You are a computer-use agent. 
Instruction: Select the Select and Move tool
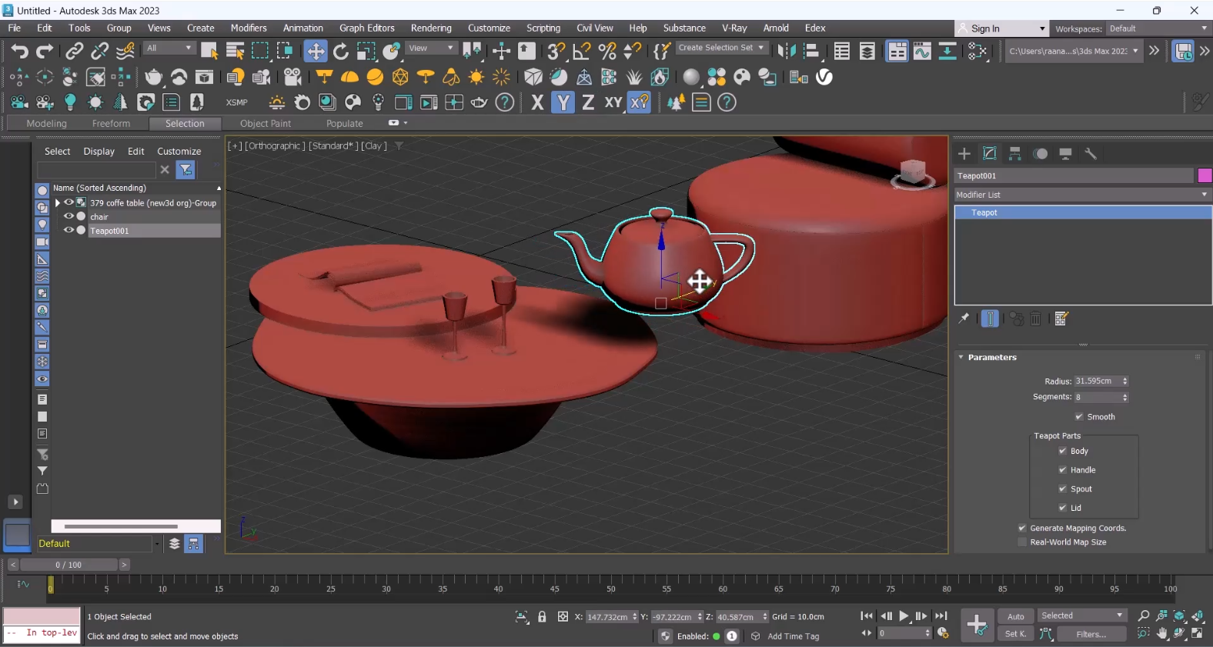click(x=315, y=52)
